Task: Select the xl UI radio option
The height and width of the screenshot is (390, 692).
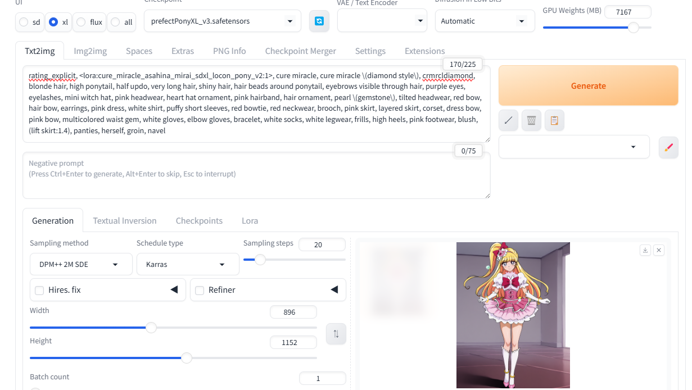Action: tap(58, 22)
